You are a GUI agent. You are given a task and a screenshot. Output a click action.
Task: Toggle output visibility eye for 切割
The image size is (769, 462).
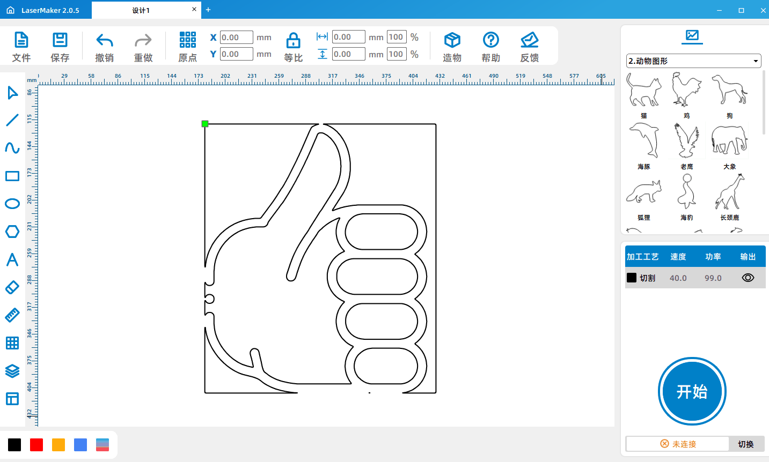pos(748,278)
